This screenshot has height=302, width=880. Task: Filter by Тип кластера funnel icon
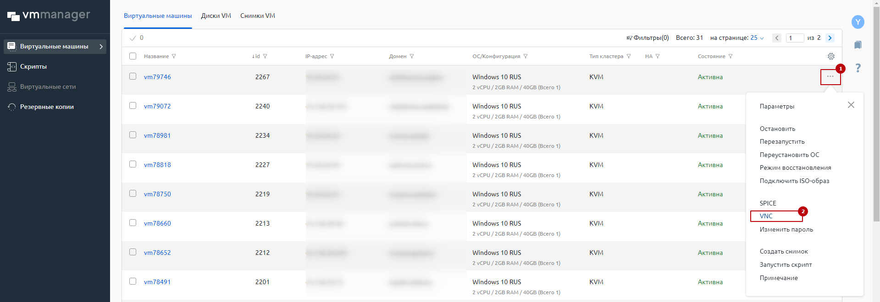click(629, 56)
